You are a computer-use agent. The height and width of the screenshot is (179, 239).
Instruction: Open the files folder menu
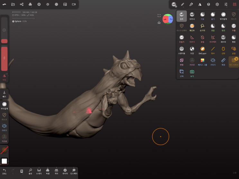[x=13, y=4]
